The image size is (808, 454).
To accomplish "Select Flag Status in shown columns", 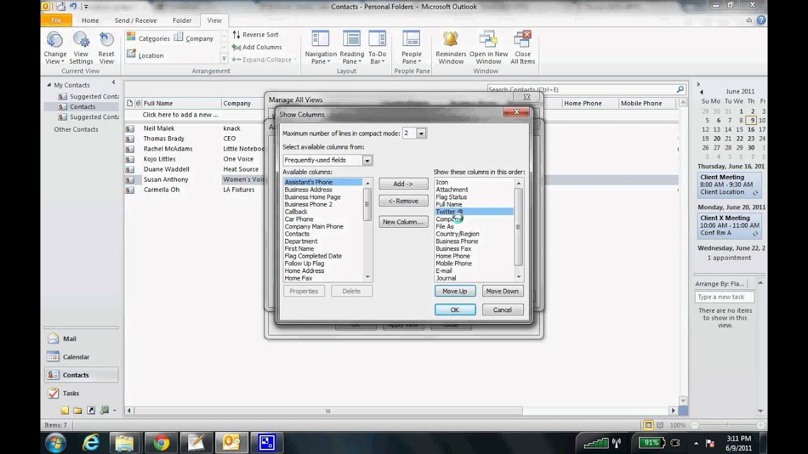I will pyautogui.click(x=475, y=197).
